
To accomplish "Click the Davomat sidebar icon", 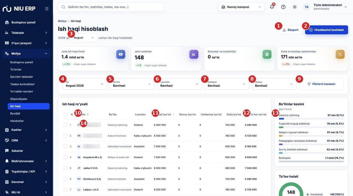I will [x=7, y=182].
